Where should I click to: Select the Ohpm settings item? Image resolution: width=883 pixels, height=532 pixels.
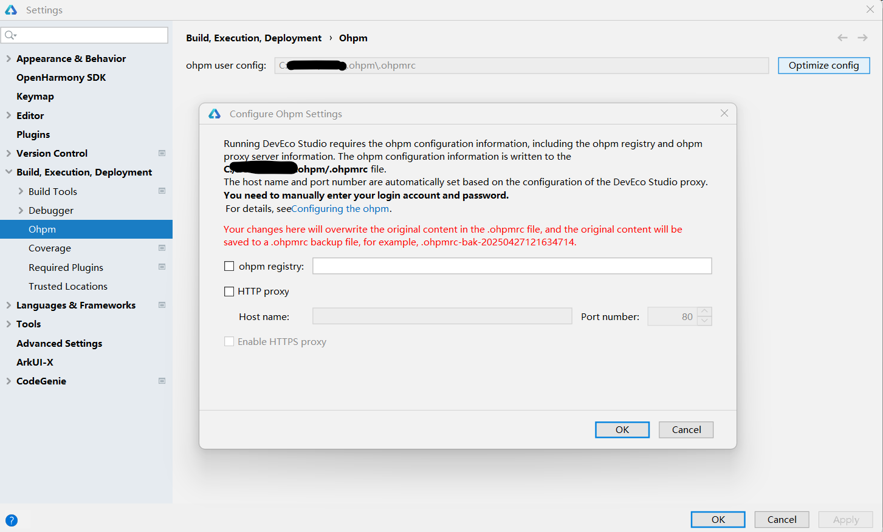(86, 229)
